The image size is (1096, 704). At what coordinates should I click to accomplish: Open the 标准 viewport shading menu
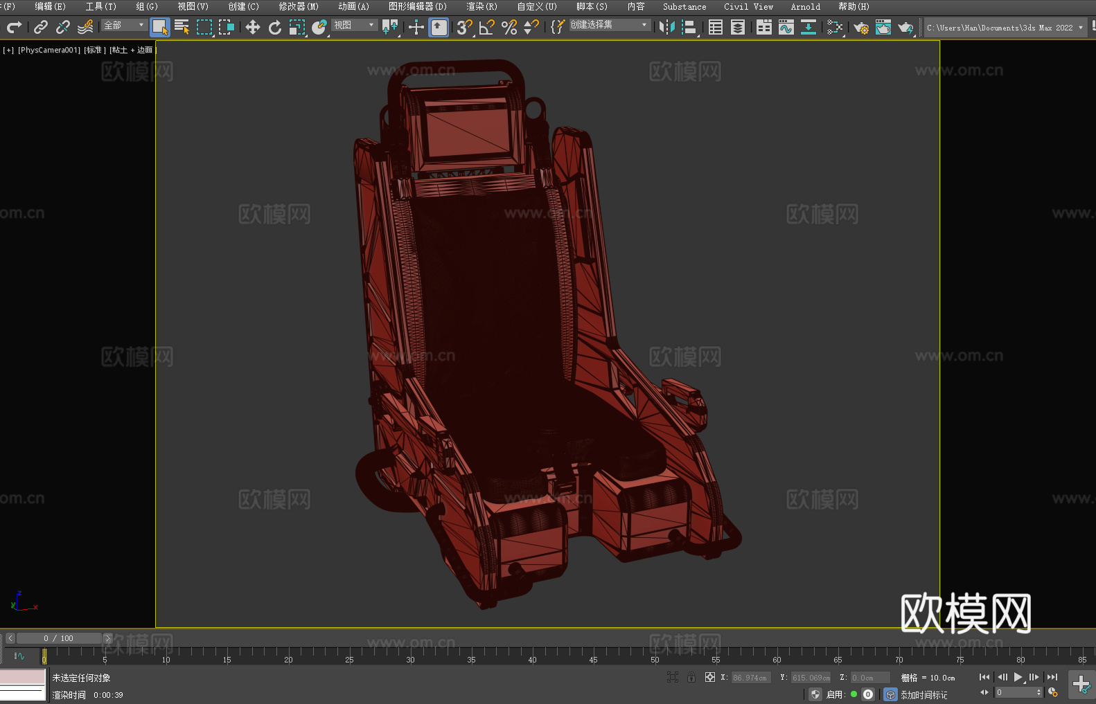click(x=95, y=50)
